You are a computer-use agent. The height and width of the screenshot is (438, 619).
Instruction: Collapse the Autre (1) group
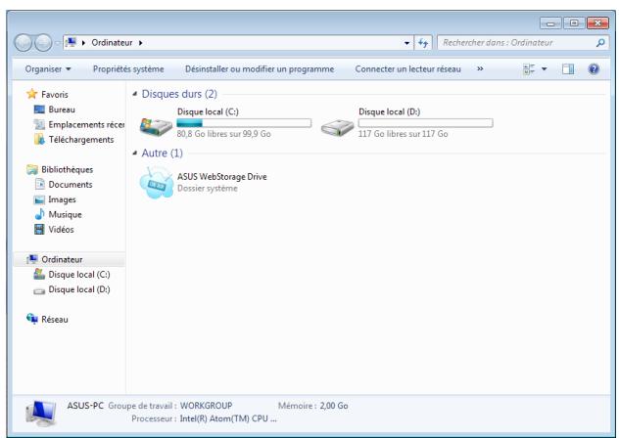coord(135,153)
